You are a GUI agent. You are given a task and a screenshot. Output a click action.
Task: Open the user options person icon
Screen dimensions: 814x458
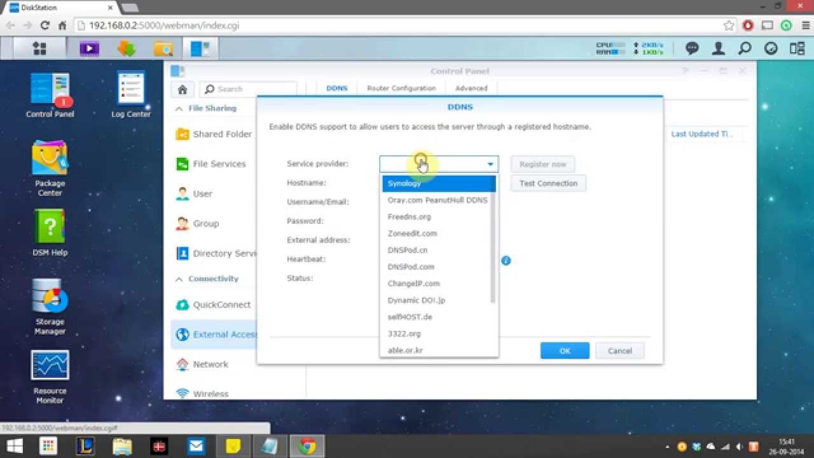[x=719, y=48]
